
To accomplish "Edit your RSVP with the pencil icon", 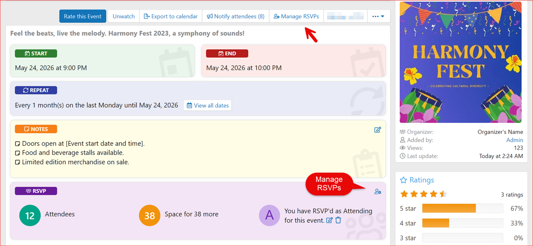I will [x=329, y=220].
